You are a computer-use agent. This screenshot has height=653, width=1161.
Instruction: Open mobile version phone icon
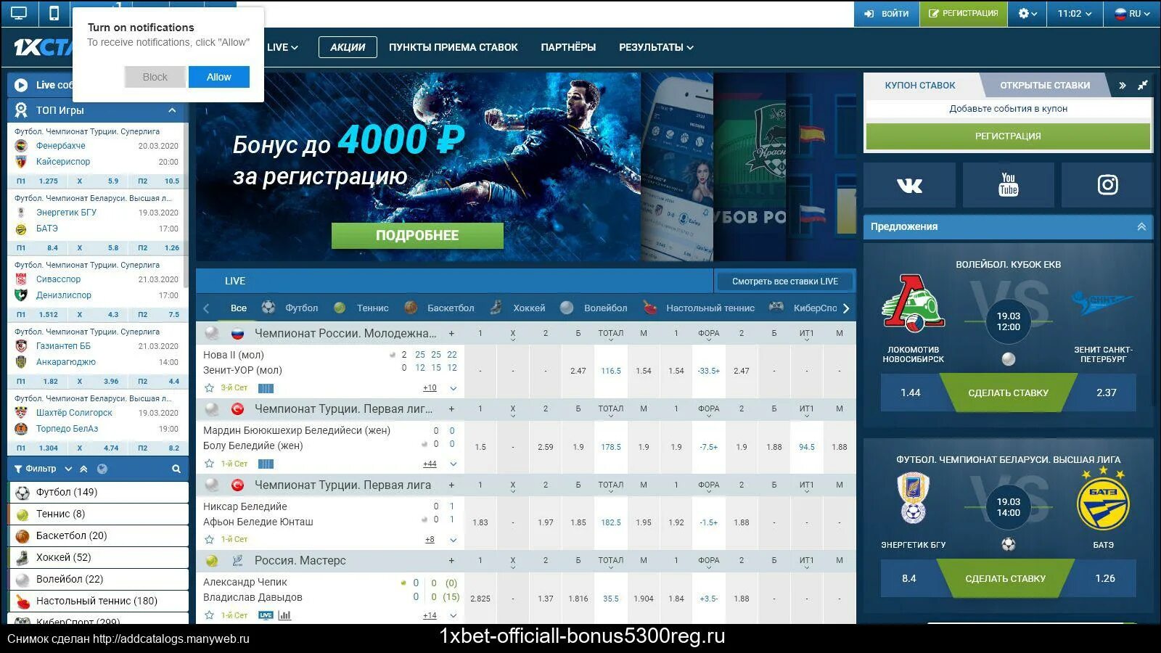coord(54,13)
